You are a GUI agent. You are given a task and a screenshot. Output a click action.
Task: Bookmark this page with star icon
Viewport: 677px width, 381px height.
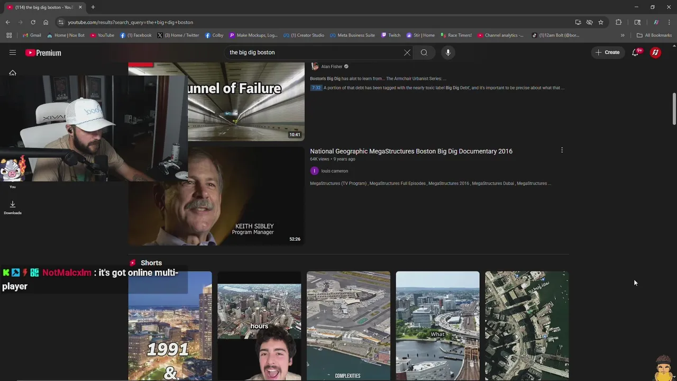click(x=601, y=22)
